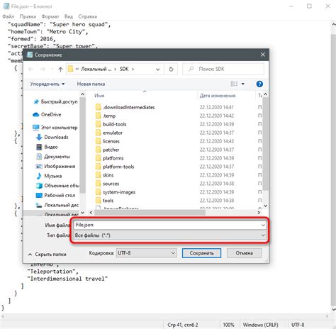
Task: Open Downloads in navigation pane
Action: (56, 137)
